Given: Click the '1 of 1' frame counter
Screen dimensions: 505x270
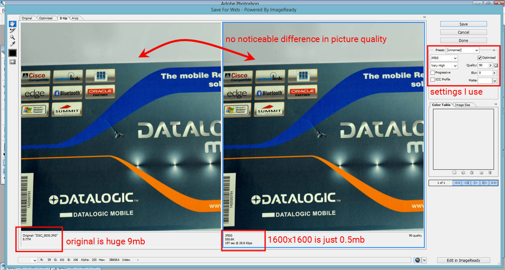Looking at the screenshot, I should pyautogui.click(x=441, y=183).
